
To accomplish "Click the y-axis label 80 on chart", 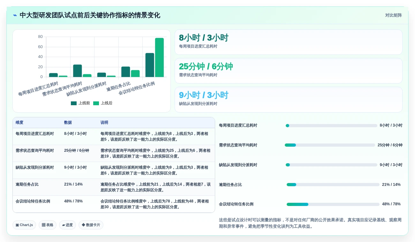I will pos(40,37).
